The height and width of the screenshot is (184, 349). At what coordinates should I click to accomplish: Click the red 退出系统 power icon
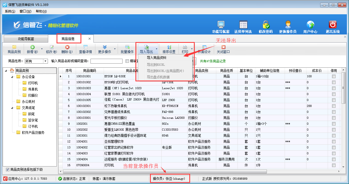tap(333, 25)
